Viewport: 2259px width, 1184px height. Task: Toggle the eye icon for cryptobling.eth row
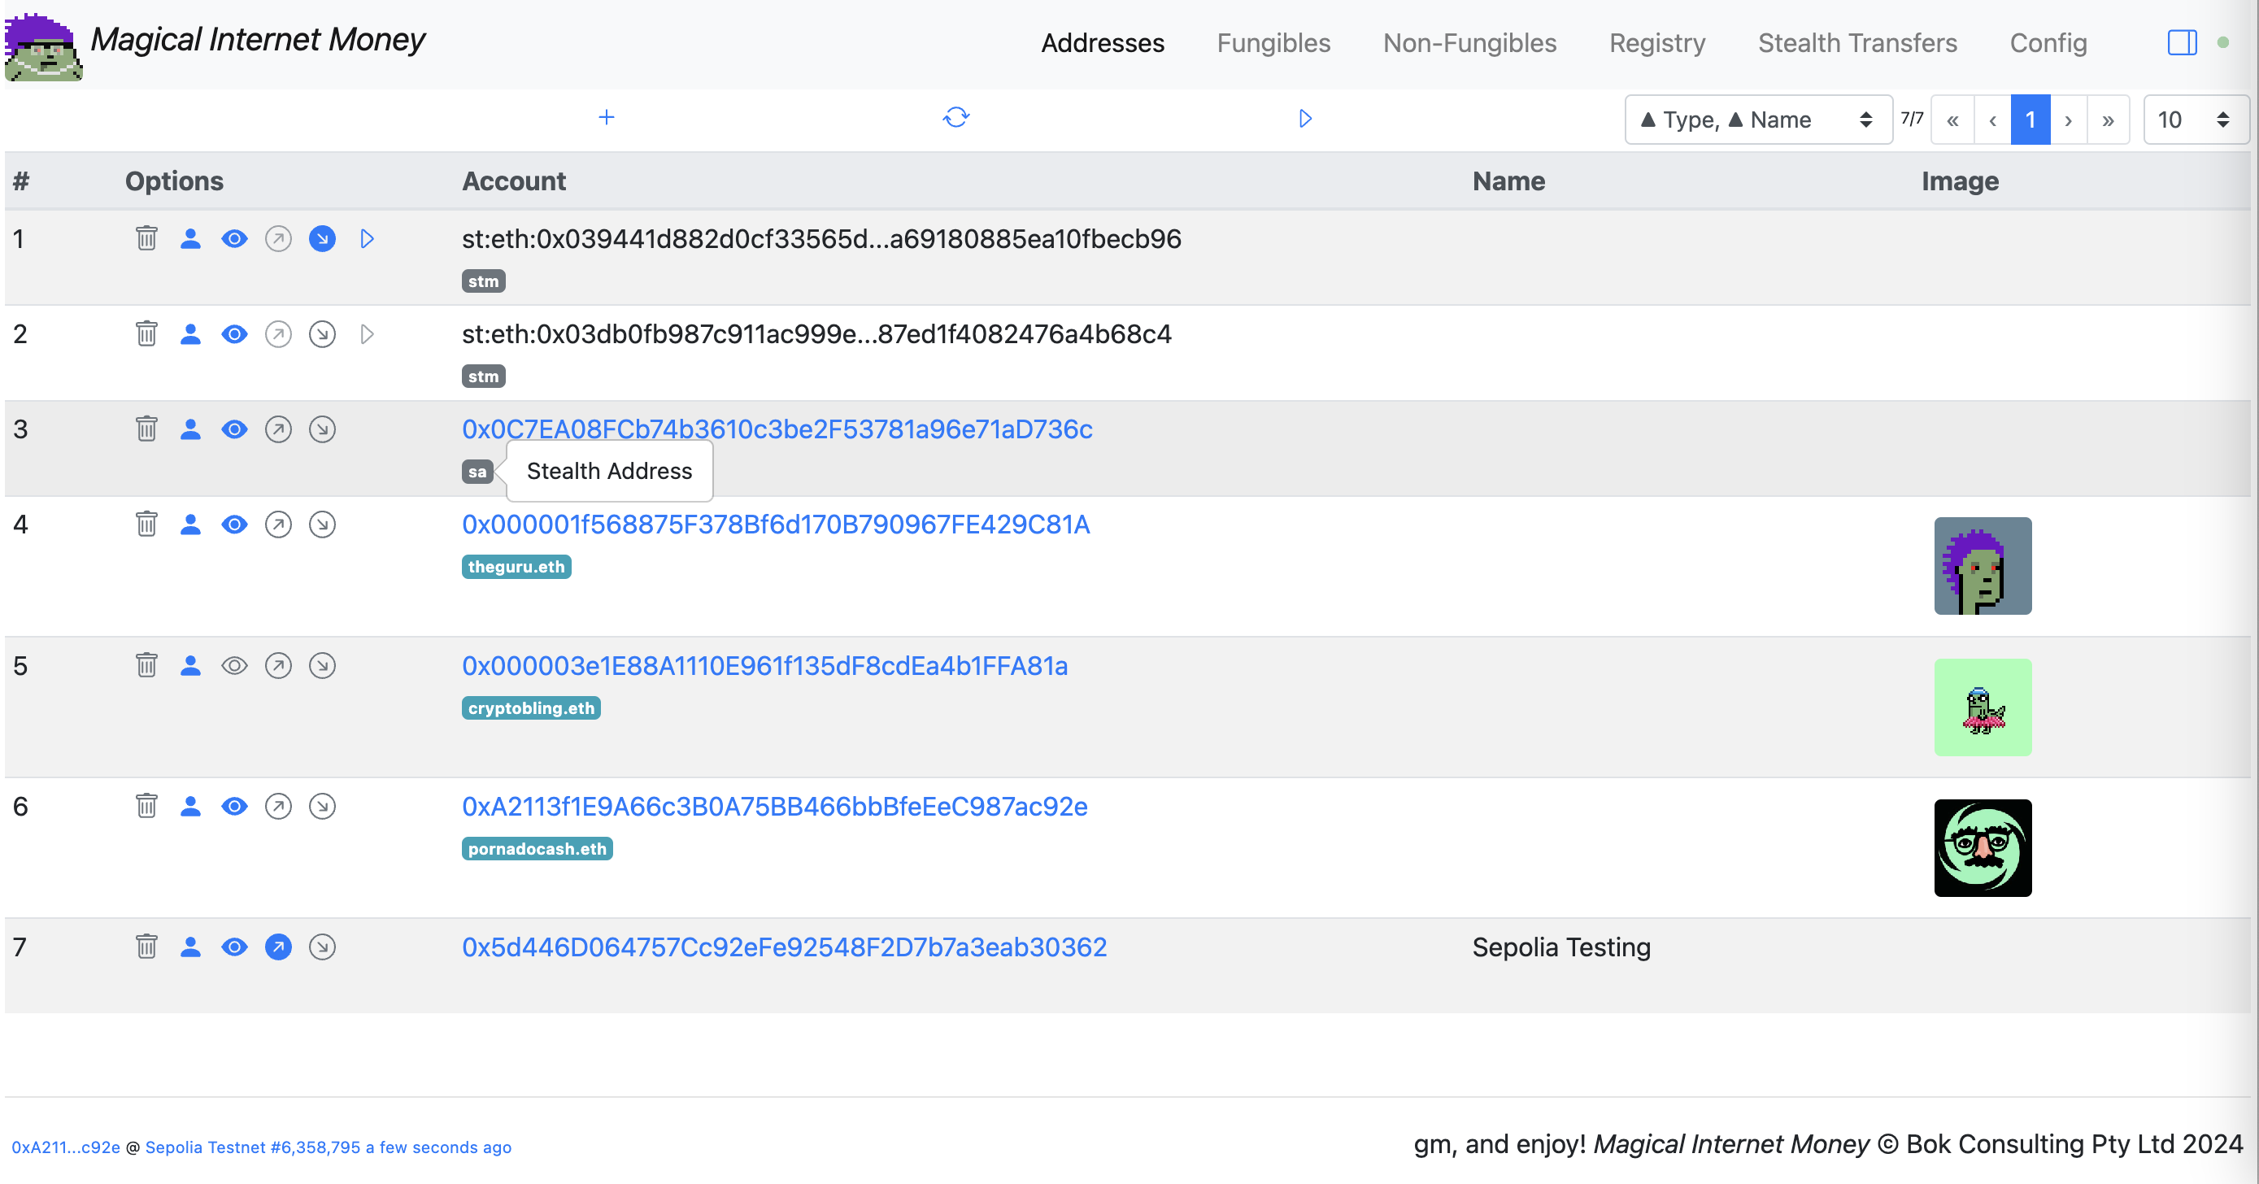(234, 666)
